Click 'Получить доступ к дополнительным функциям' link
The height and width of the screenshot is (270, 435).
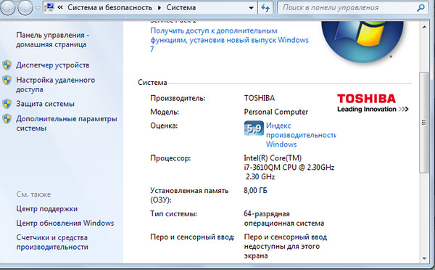pos(229,40)
